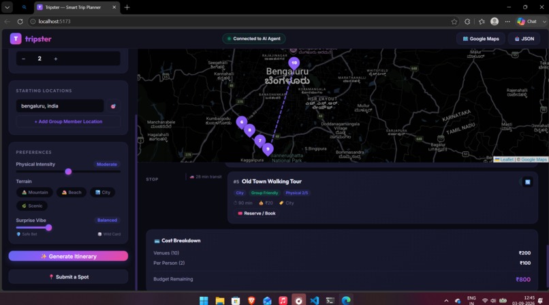This screenshot has width=549, height=305.
Task: Open Visual Studio Code from taskbar
Action: point(315,300)
